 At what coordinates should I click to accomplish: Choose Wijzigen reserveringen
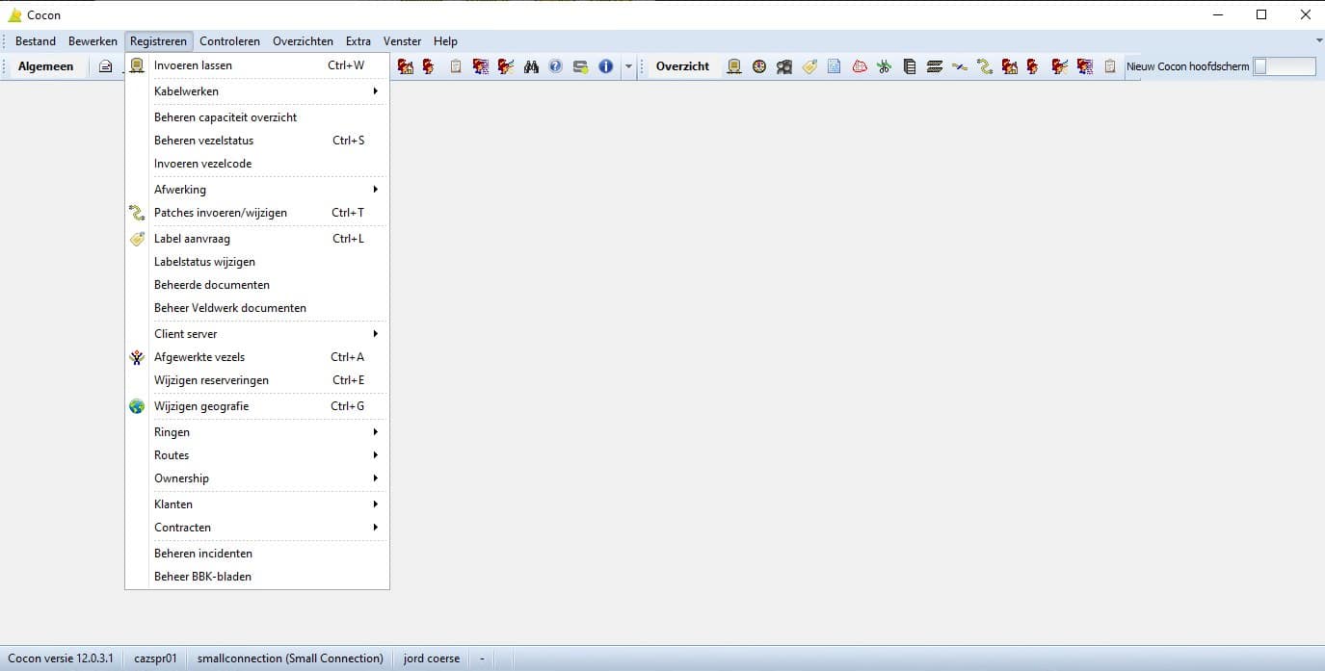click(257, 380)
